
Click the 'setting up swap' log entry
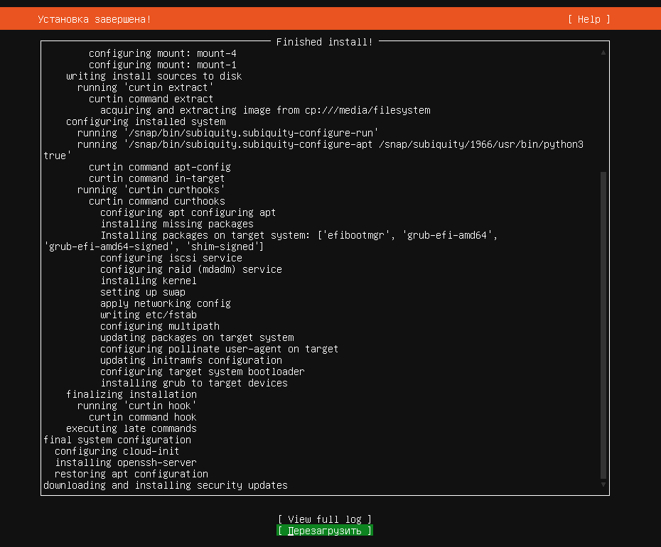pyautogui.click(x=143, y=292)
